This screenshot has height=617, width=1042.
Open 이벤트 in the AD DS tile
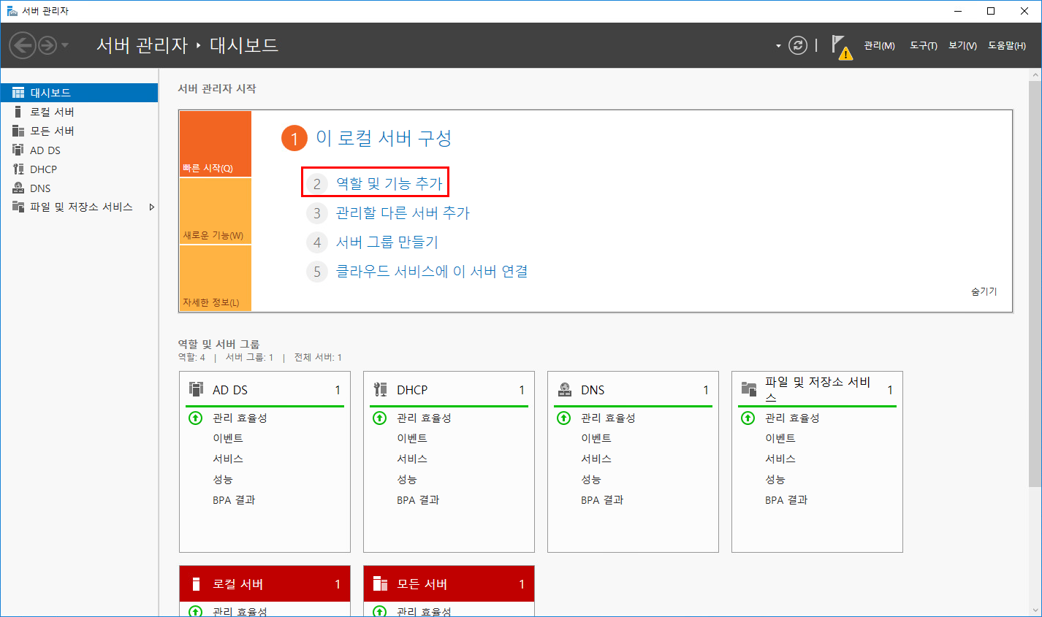click(228, 438)
